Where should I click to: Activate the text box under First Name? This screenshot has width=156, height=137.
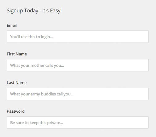(78, 65)
